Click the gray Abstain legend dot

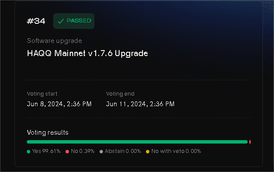click(101, 151)
